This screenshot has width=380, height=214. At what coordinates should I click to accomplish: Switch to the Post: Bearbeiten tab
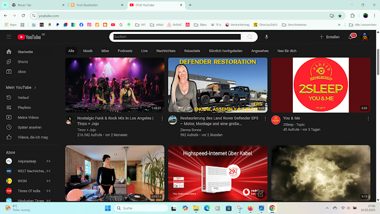coord(97,5)
